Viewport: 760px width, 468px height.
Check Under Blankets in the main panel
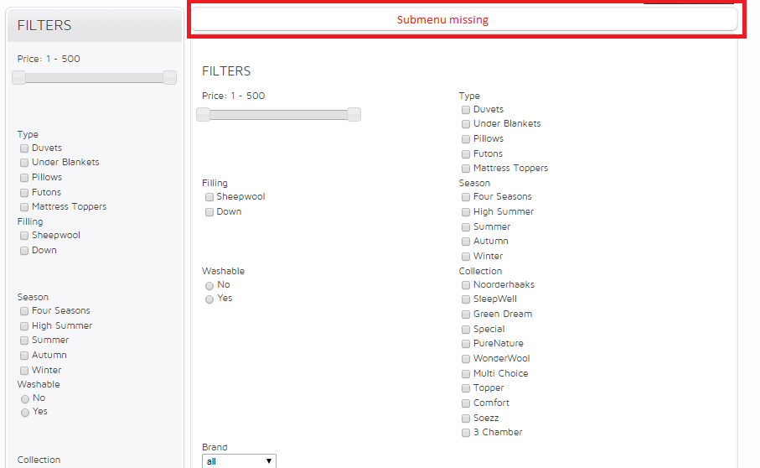(x=466, y=124)
